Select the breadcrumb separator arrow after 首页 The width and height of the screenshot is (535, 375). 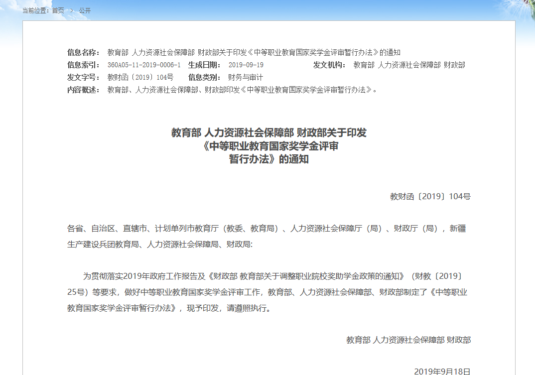(x=72, y=10)
